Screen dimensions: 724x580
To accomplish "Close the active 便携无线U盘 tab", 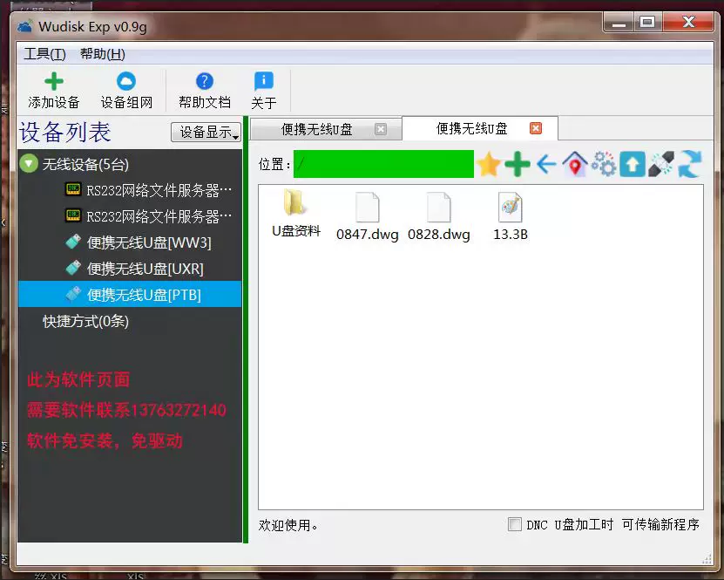I will (536, 128).
